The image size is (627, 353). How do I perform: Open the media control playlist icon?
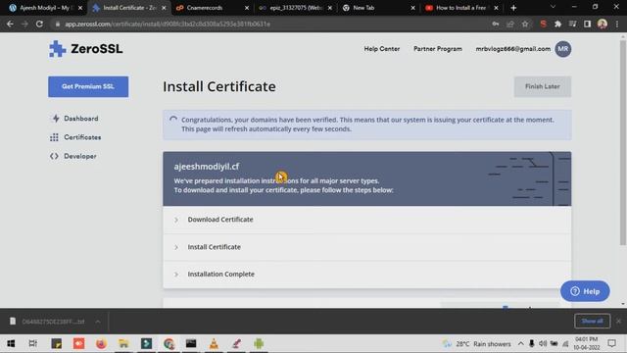coord(572,24)
